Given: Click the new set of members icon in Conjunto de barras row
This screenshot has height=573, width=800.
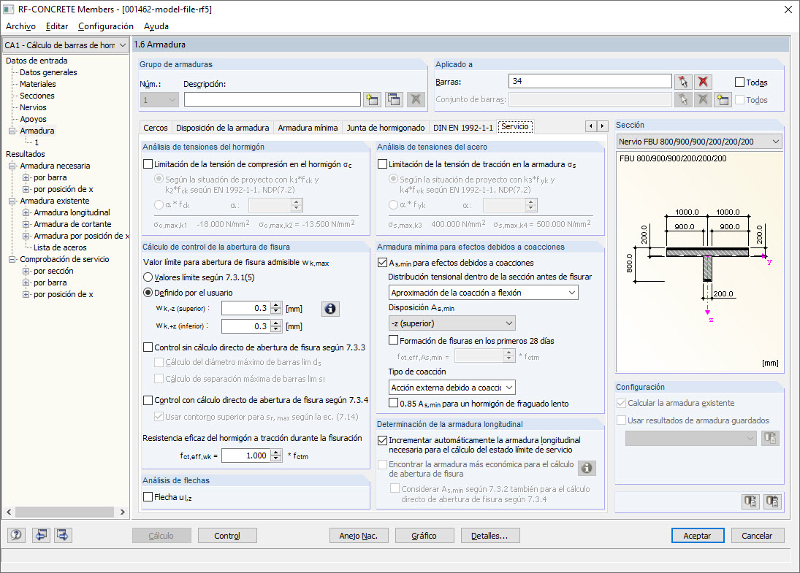Looking at the screenshot, I should point(723,99).
